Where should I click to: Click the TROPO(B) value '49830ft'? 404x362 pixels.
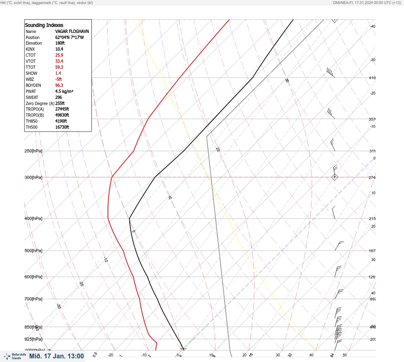pyautogui.click(x=62, y=115)
